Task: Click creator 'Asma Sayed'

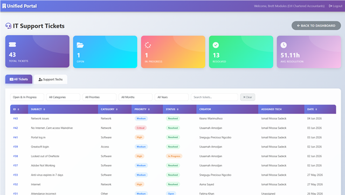Action: click(206, 184)
